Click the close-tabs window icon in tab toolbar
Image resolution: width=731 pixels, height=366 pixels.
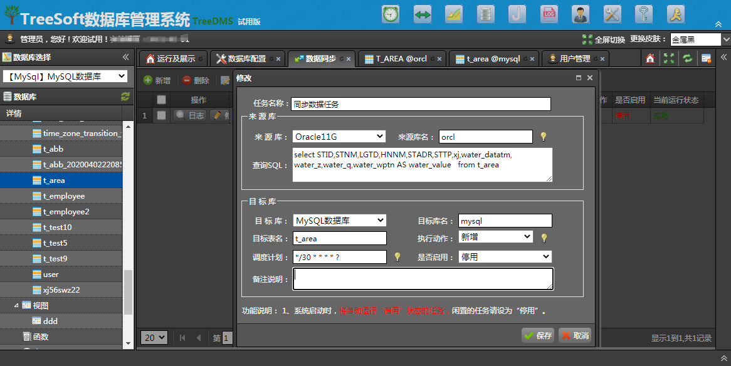(706, 58)
